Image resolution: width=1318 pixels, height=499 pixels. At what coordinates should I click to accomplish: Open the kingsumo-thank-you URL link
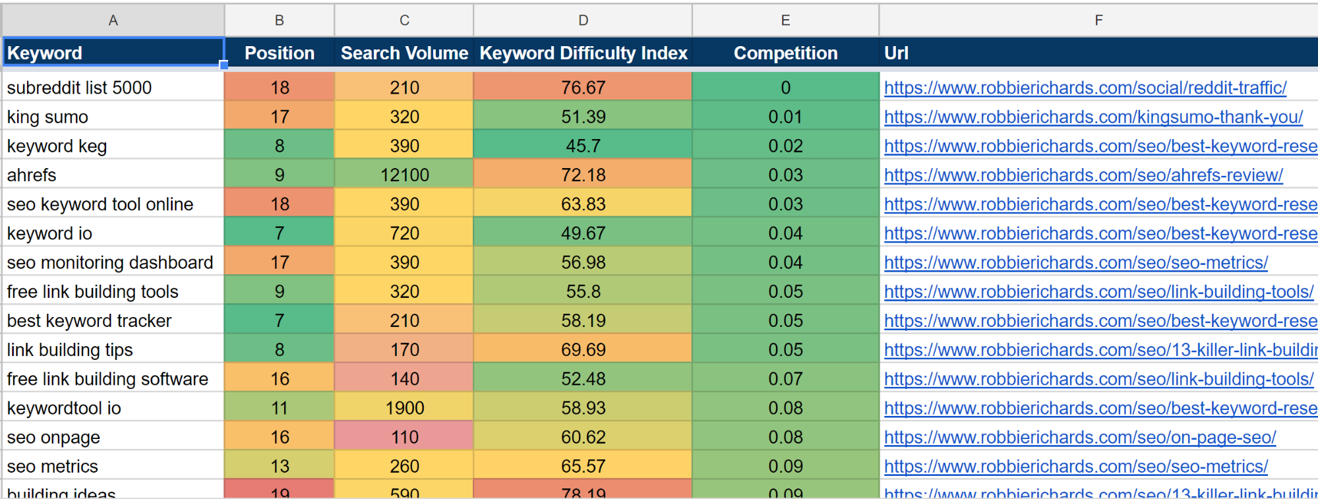[1093, 116]
